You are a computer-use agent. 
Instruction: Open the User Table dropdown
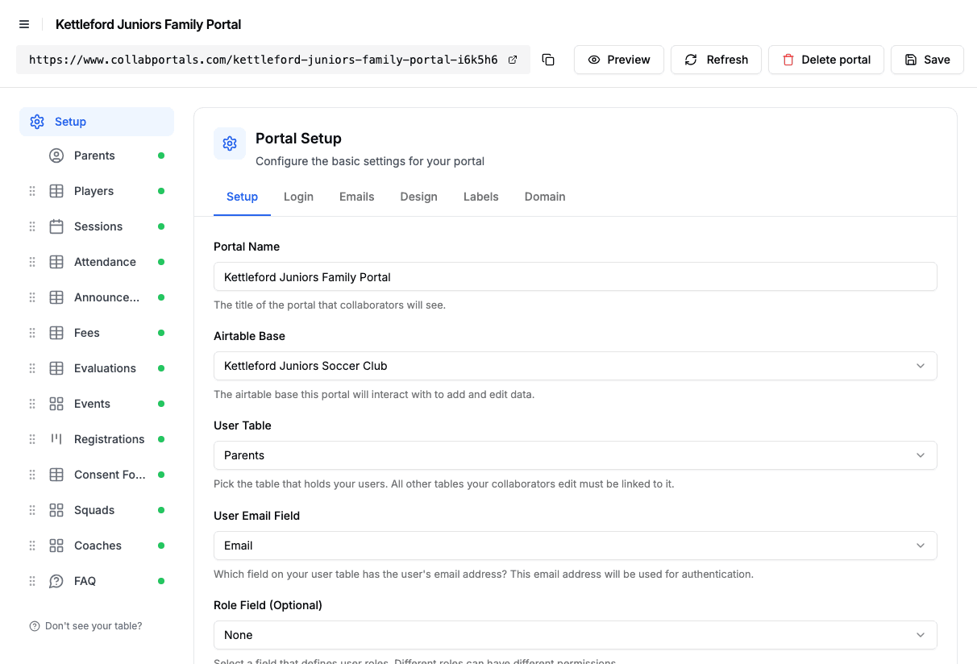point(576,455)
